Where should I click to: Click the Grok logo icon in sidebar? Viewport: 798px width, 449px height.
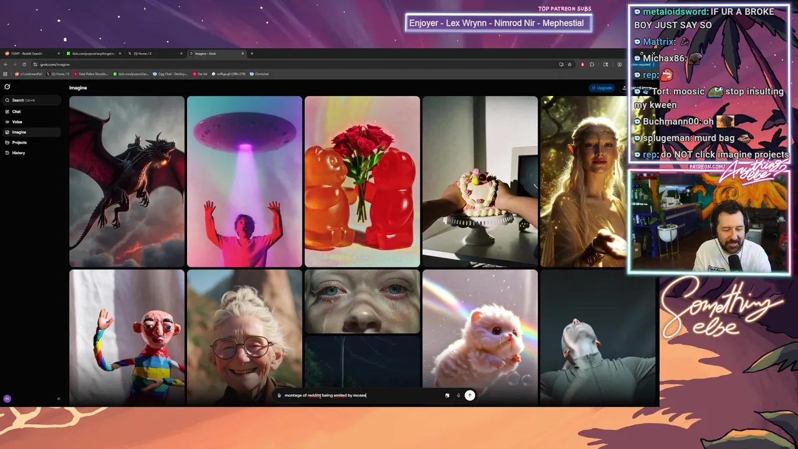7,87
